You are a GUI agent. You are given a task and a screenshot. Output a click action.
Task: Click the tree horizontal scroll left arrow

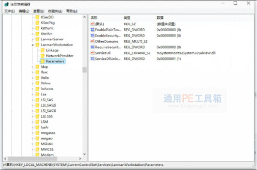[5, 158]
